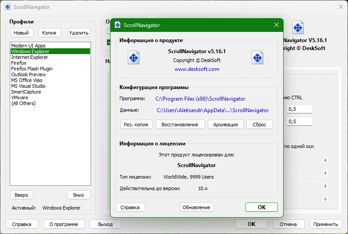The image size is (348, 234).
Task: Click the Отмена button
Action: (289, 224)
